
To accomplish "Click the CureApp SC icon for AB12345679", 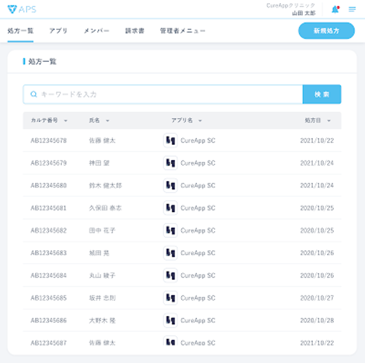I will click(x=170, y=163).
